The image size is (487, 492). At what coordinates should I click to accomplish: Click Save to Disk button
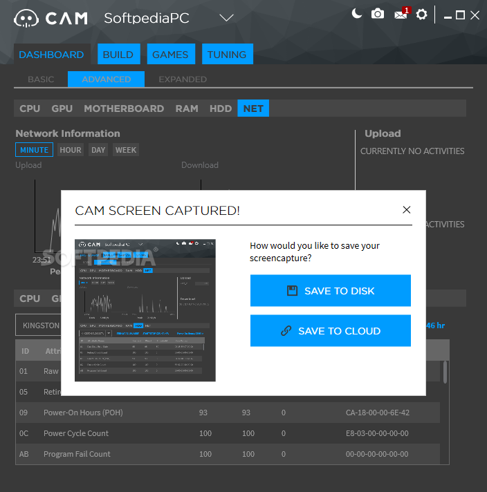click(331, 290)
